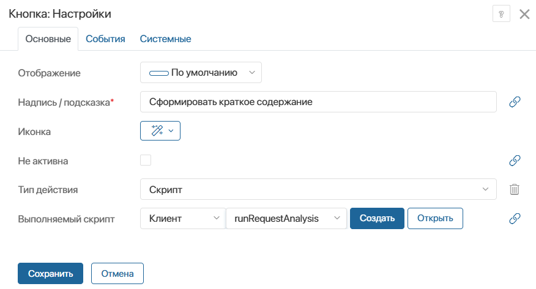Click into the Надпись / подсказка text field

(x=318, y=102)
